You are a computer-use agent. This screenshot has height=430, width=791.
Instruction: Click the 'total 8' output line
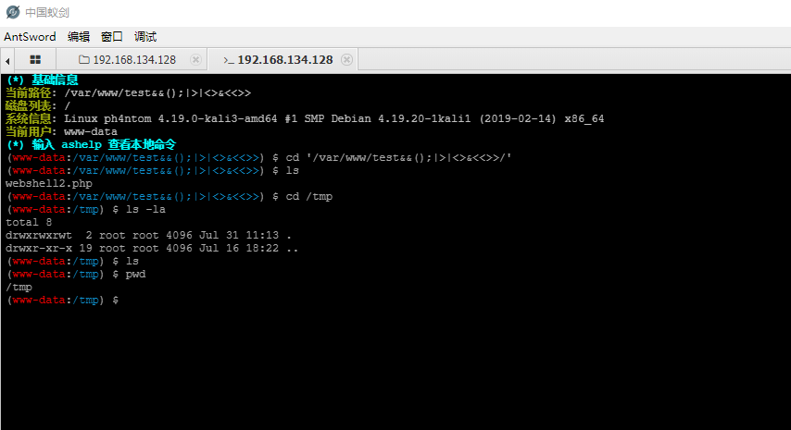(29, 223)
